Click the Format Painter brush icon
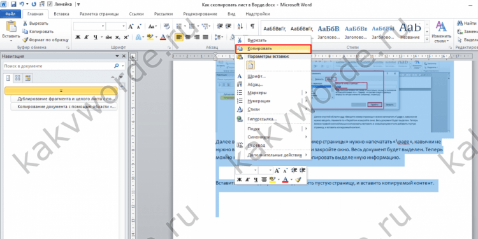Image resolution: width=478 pixels, height=239 pixels. (25, 39)
